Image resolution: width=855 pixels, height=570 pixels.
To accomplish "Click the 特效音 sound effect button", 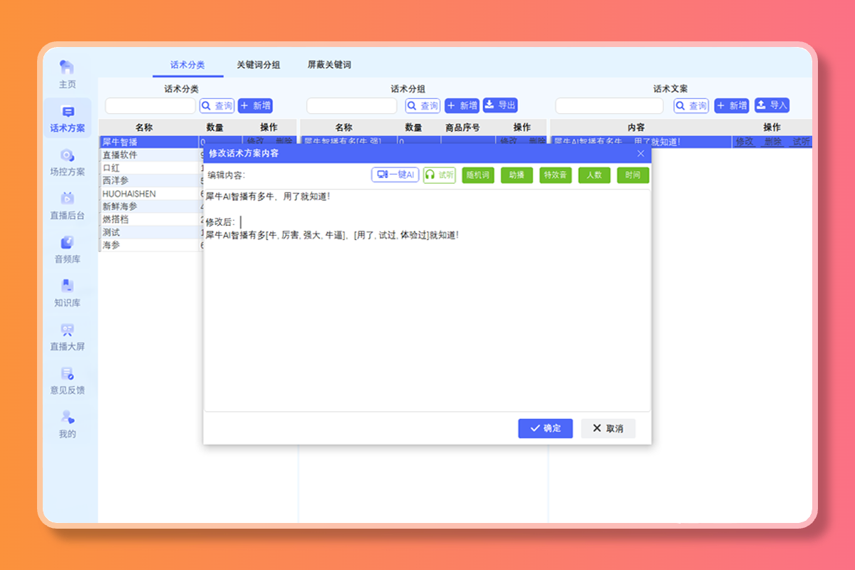I will [x=555, y=175].
